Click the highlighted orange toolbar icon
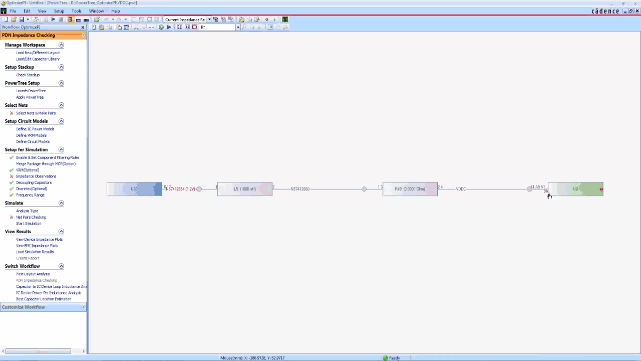The image size is (641, 361). point(70,20)
